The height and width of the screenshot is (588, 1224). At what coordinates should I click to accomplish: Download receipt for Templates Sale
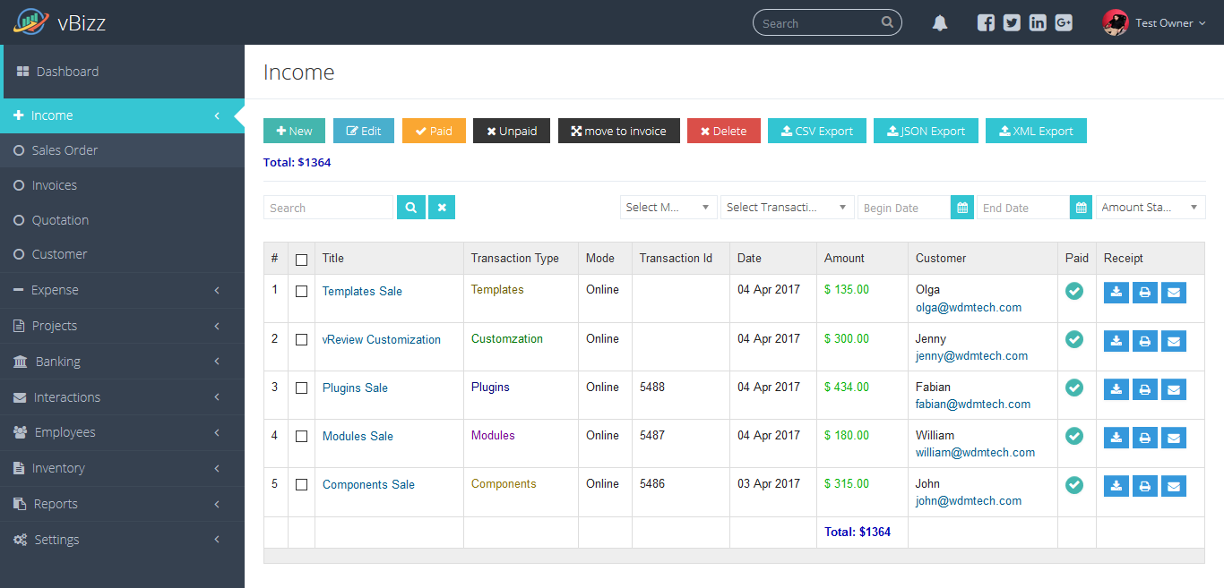pyautogui.click(x=1116, y=292)
